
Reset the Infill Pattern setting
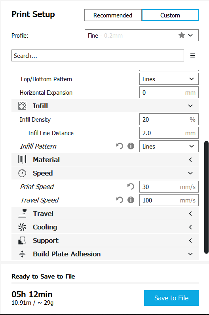120,146
